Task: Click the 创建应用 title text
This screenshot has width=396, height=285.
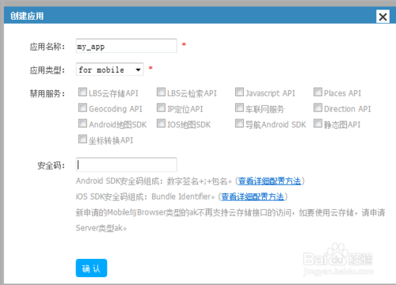Action: point(27,16)
